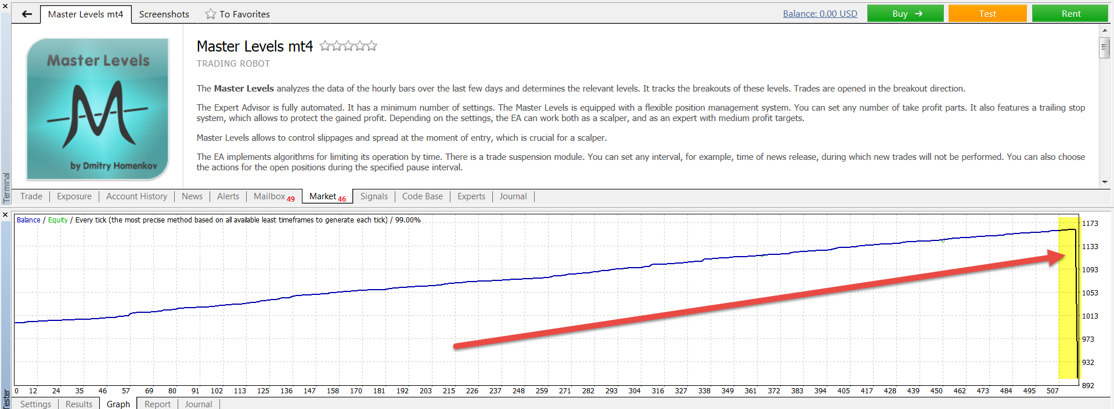Click the green Buy button
The height and width of the screenshot is (409, 1114).
[906, 14]
